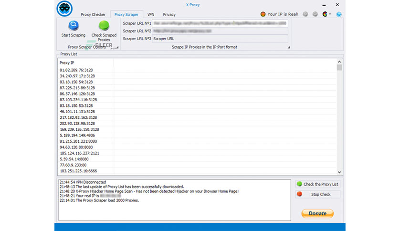Close the X-Proxy window
The width and height of the screenshot is (399, 231).
(x=337, y=5)
